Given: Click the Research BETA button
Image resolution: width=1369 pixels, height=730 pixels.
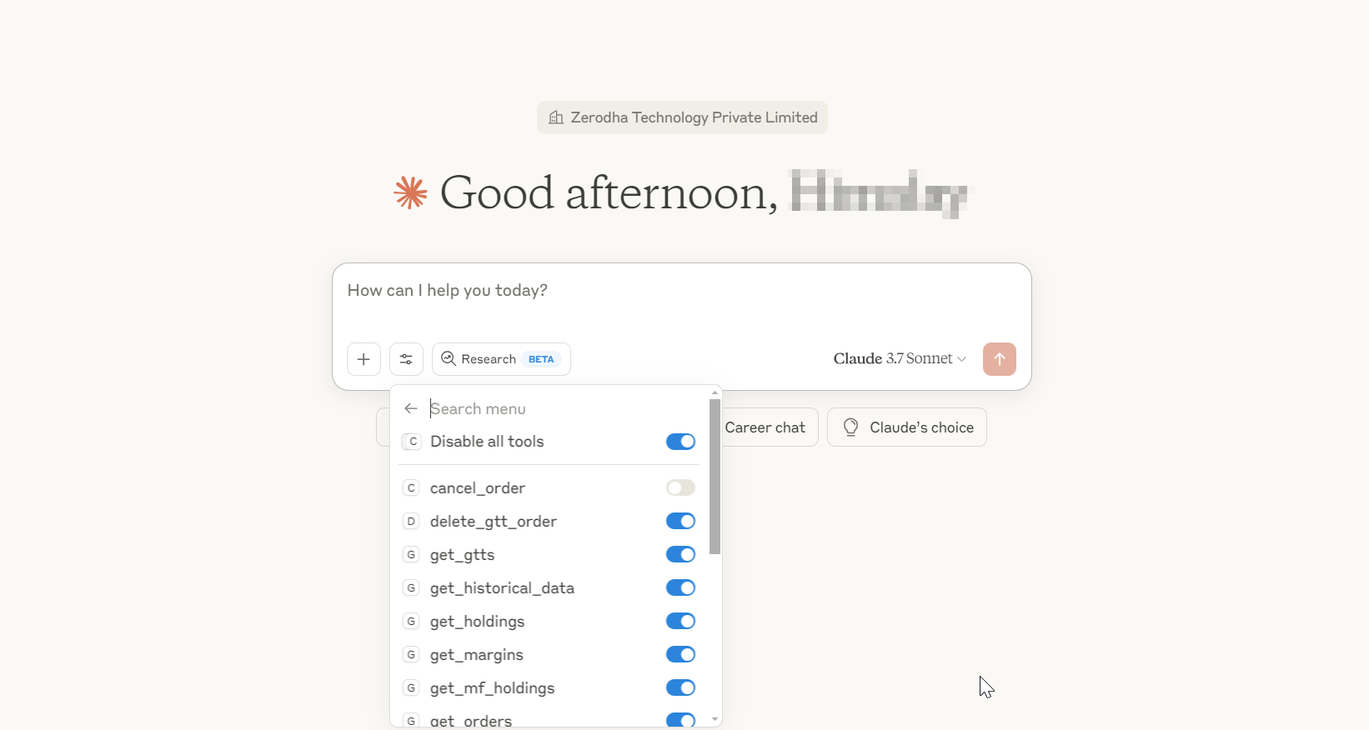Looking at the screenshot, I should 501,359.
